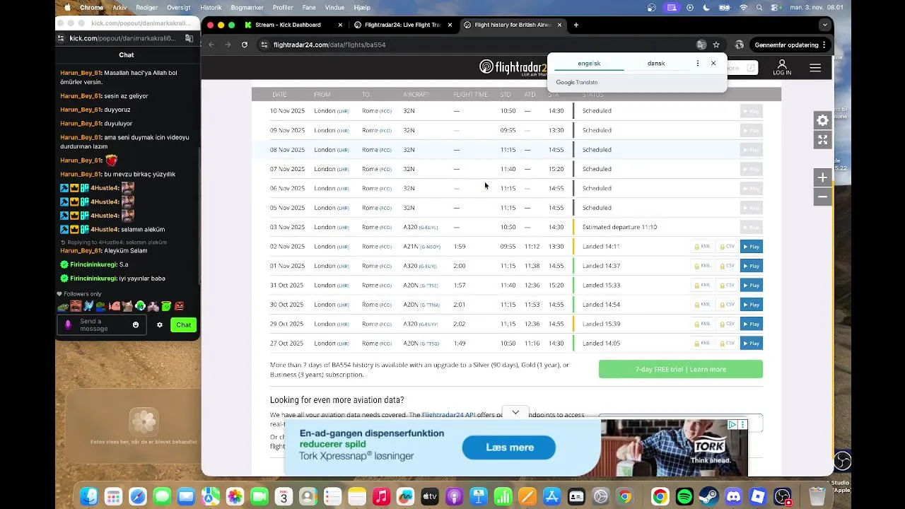This screenshot has height=509, width=905.
Task: Click the FCO link in 03 Nov row
Action: point(385,228)
